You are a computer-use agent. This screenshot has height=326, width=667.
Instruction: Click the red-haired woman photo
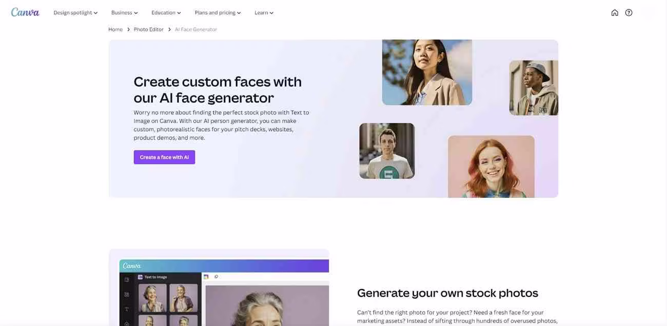(491, 167)
